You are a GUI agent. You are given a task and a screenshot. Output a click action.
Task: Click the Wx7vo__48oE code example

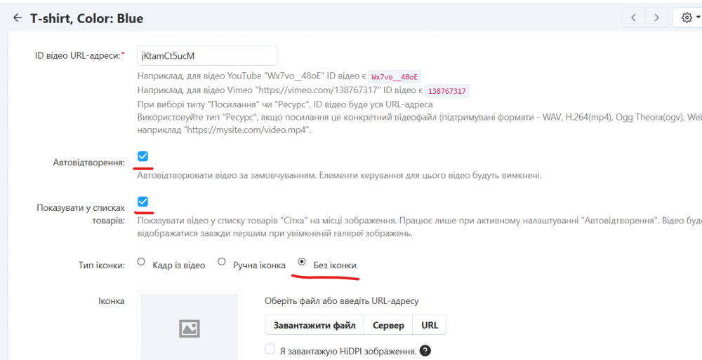click(x=395, y=77)
